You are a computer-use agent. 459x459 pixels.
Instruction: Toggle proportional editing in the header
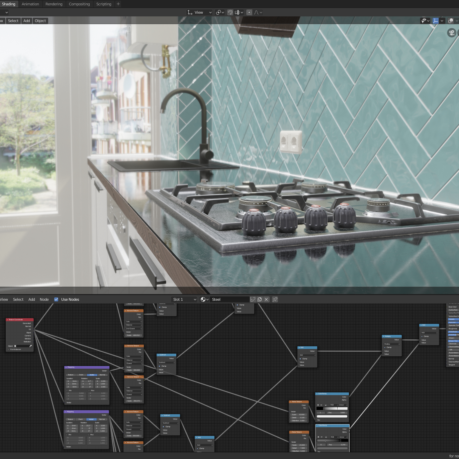(x=249, y=12)
